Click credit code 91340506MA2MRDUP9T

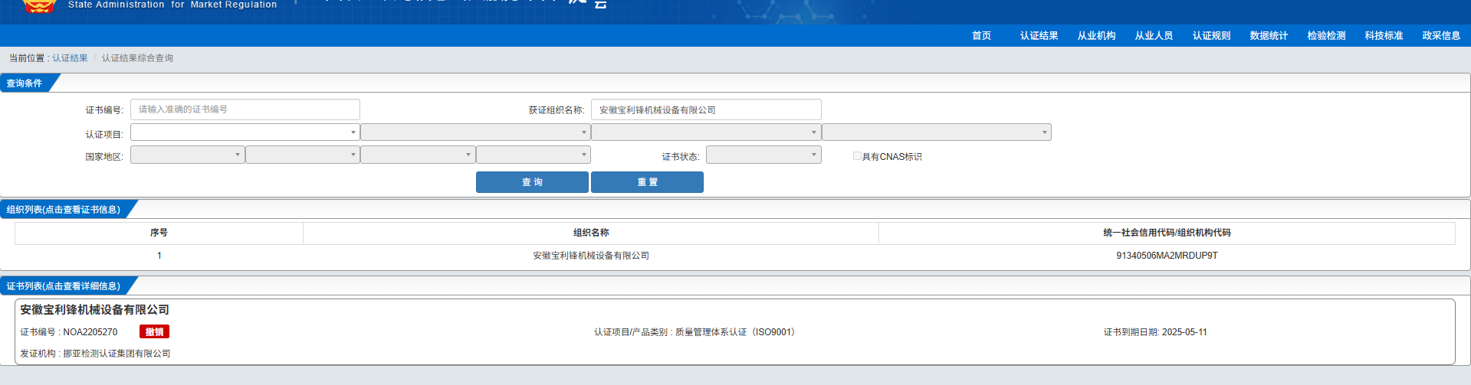click(x=1167, y=256)
